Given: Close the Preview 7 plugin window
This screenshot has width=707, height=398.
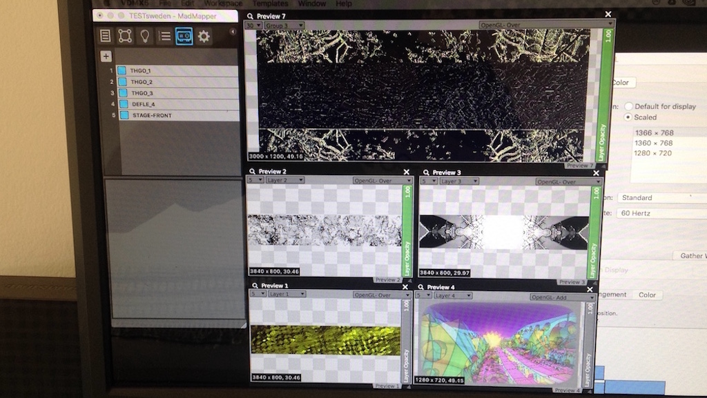Looking at the screenshot, I should 608,14.
